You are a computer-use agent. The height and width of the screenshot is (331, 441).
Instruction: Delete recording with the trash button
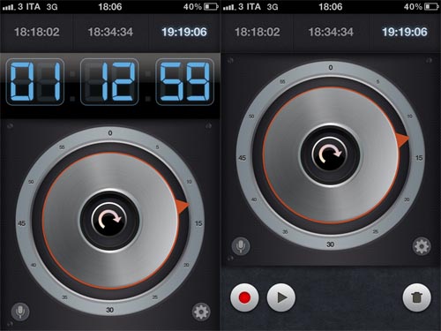pos(416,297)
